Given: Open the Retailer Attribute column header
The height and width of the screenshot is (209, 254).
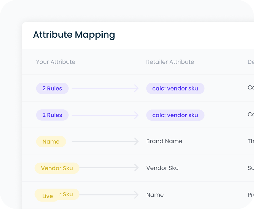Looking at the screenshot, I should [170, 62].
